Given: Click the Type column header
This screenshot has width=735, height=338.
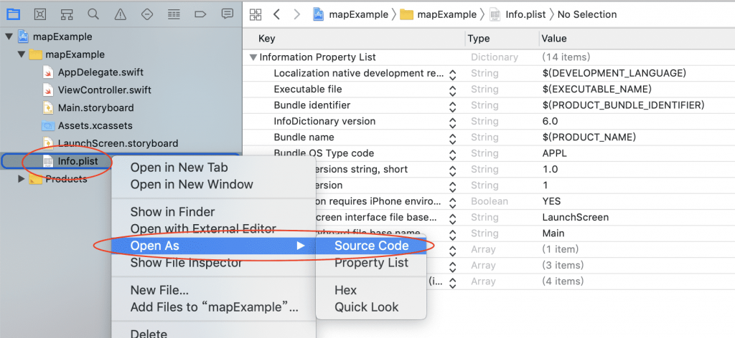Looking at the screenshot, I should pos(479,39).
